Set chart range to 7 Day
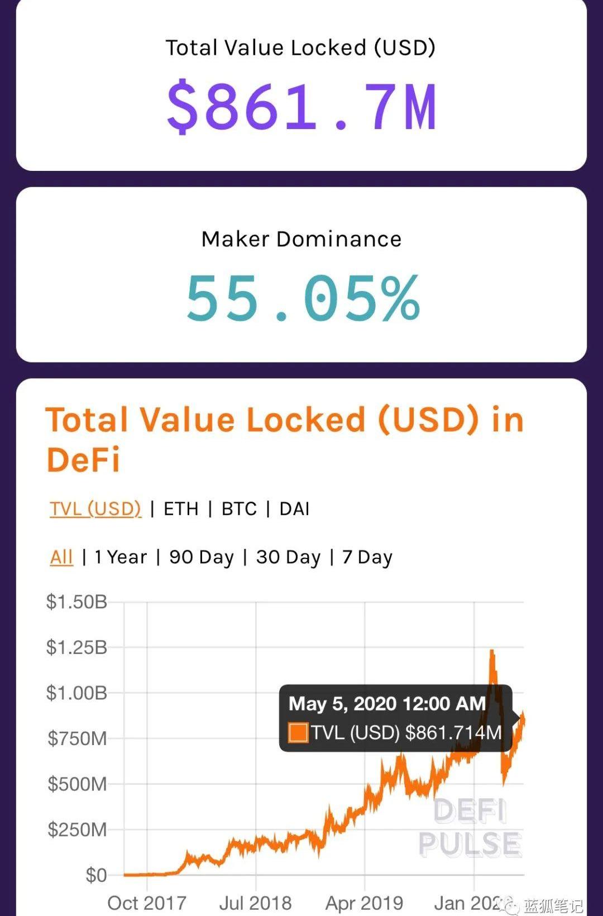Screen dimensions: 603x916 (x=367, y=557)
